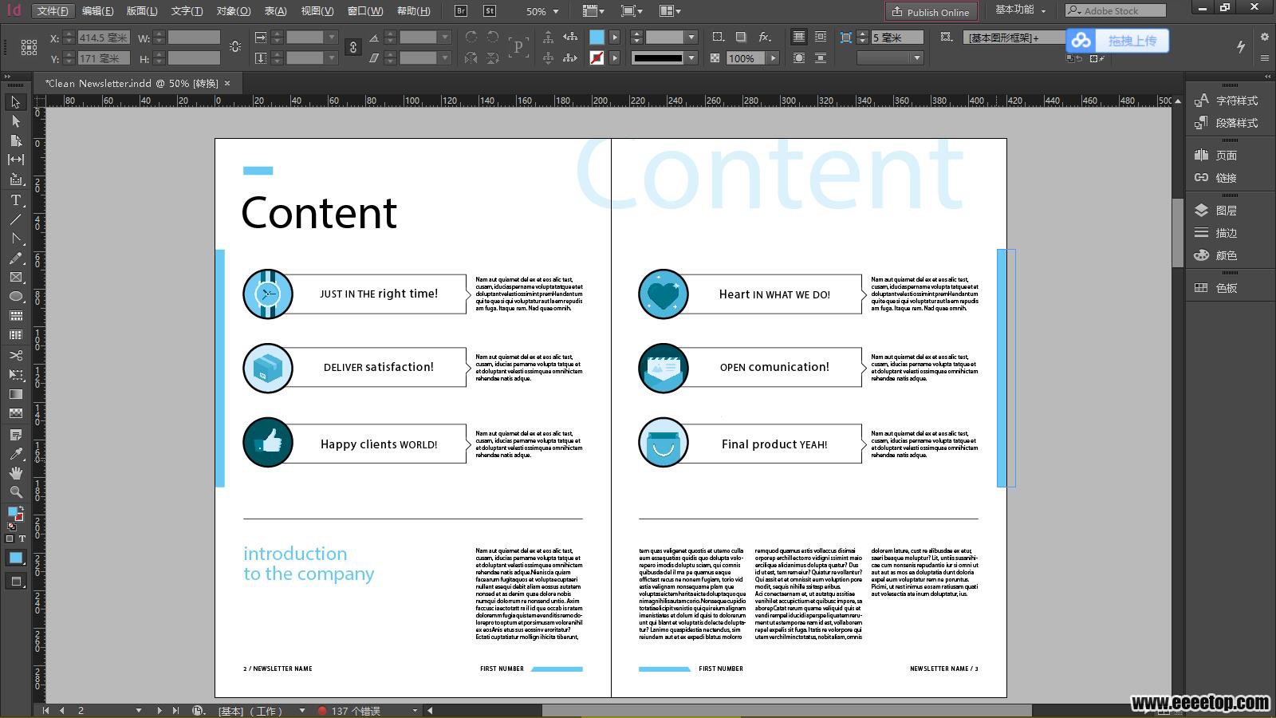Screen dimensions: 1276x718
Task: Select the Content Collector tool
Action: [x=16, y=179]
